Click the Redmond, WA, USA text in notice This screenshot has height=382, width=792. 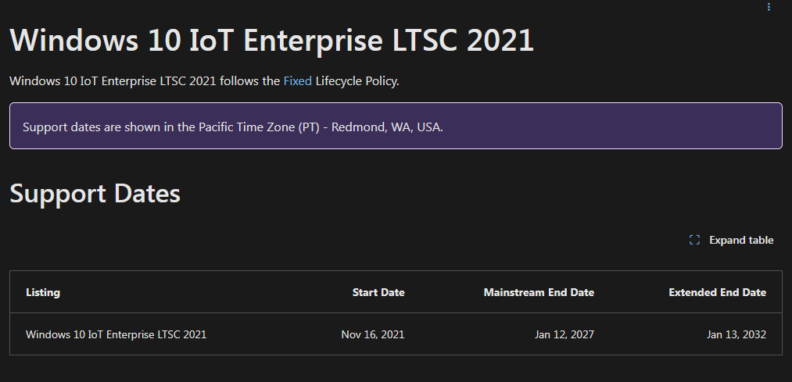click(387, 127)
